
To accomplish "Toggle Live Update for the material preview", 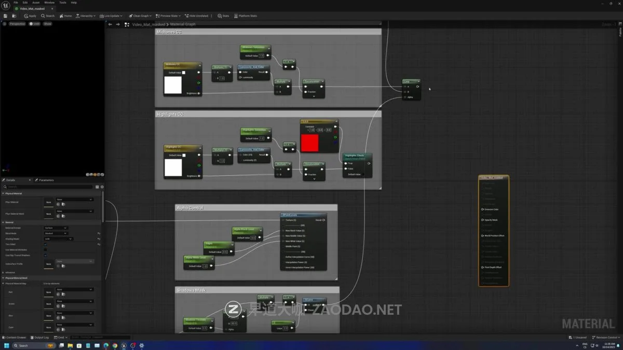I will pos(110,16).
